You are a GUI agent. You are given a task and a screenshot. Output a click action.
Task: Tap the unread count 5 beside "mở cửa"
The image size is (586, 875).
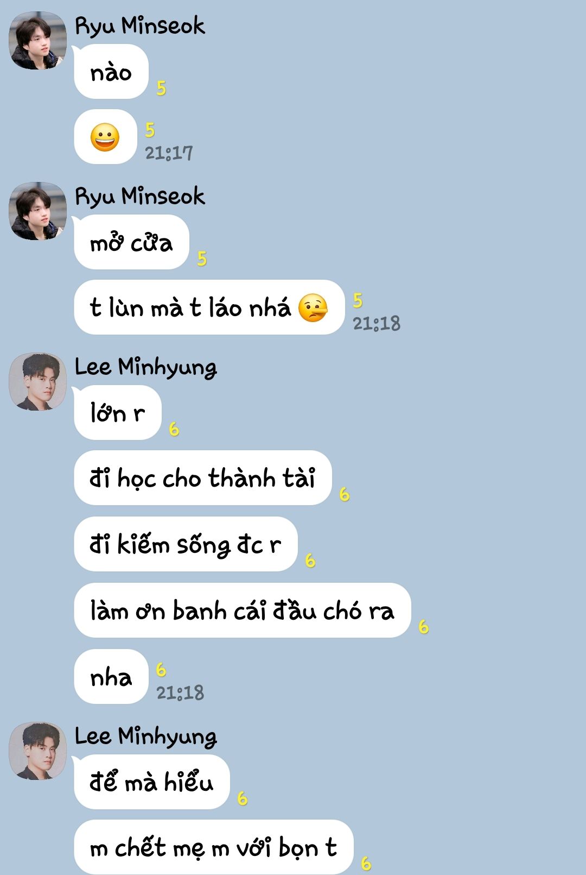202,259
